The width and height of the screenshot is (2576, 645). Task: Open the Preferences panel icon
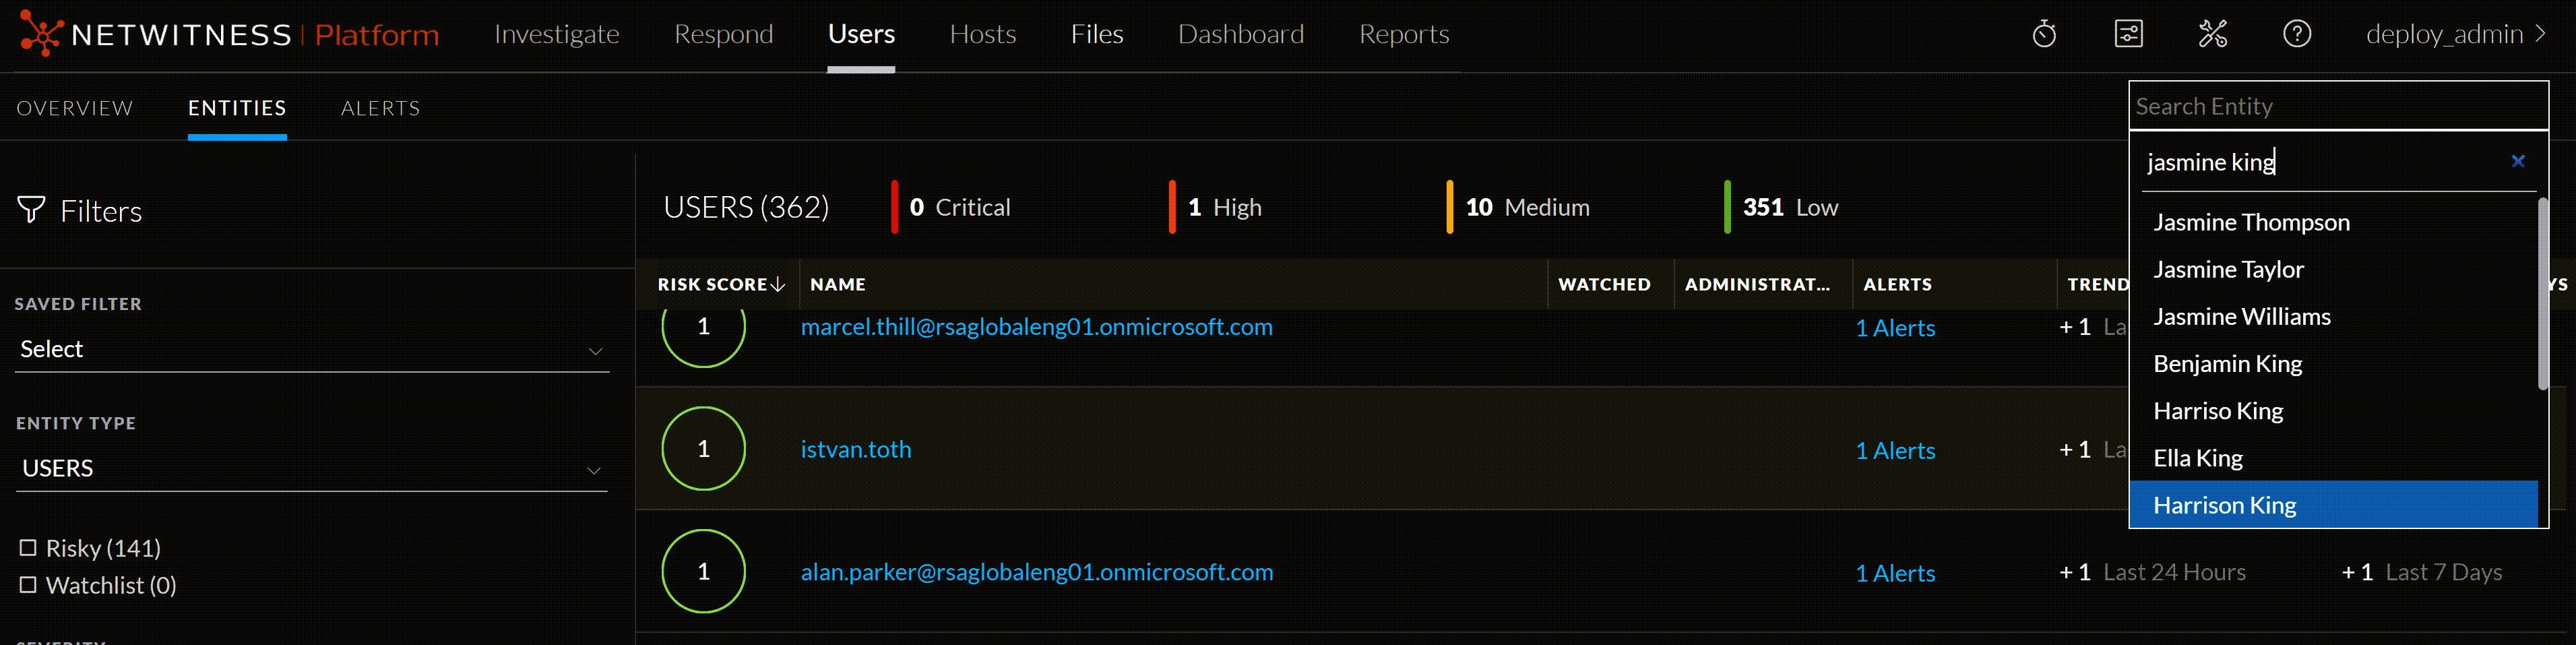(x=2129, y=33)
